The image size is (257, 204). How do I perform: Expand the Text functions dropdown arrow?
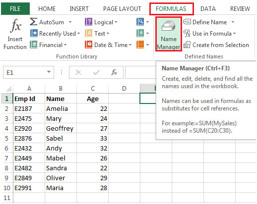(108, 34)
